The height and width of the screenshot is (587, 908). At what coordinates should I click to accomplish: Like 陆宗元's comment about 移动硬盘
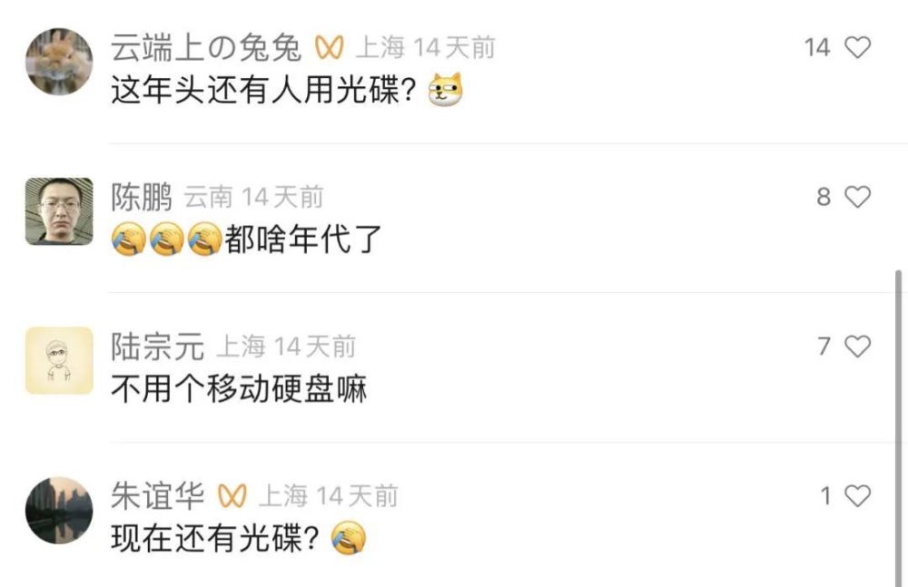858,347
